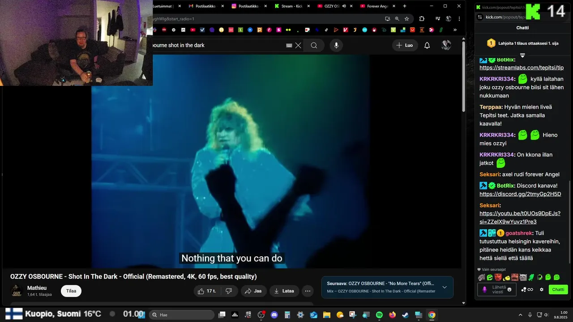Click the install app icon in address bar
Screen dimensions: 573x322
click(x=388, y=19)
